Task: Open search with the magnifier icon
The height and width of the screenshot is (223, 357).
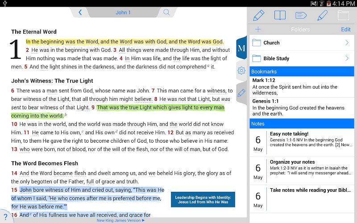Action: coord(166,12)
